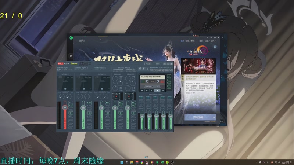Image resolution: width=294 pixels, height=165 pixels.
Task: Open the VBAN configuration in Voicemeeter
Action: click(148, 64)
